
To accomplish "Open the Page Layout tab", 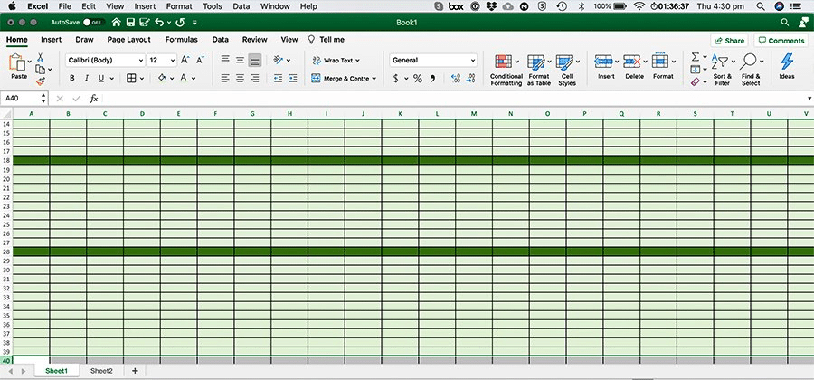I will pos(128,40).
